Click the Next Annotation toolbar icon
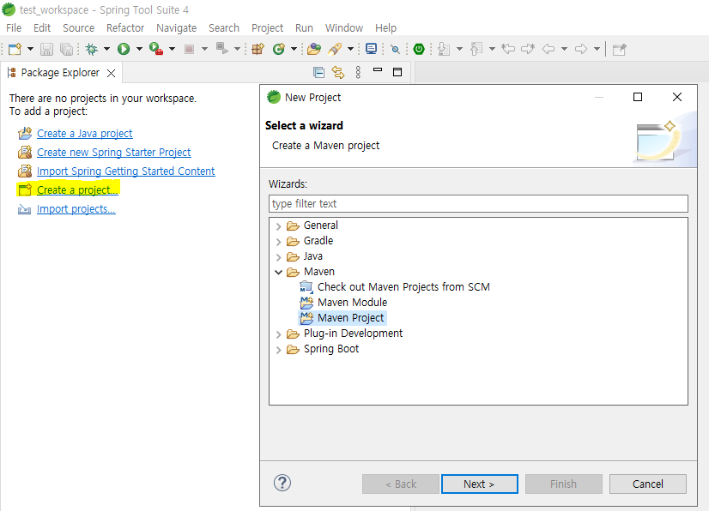 click(444, 49)
